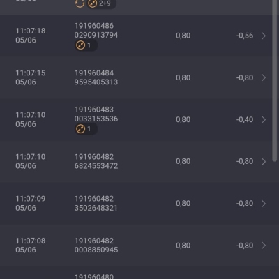This screenshot has height=279, width=279.
Task: Click the vertical scrollbar thumb
Action: 275,80
